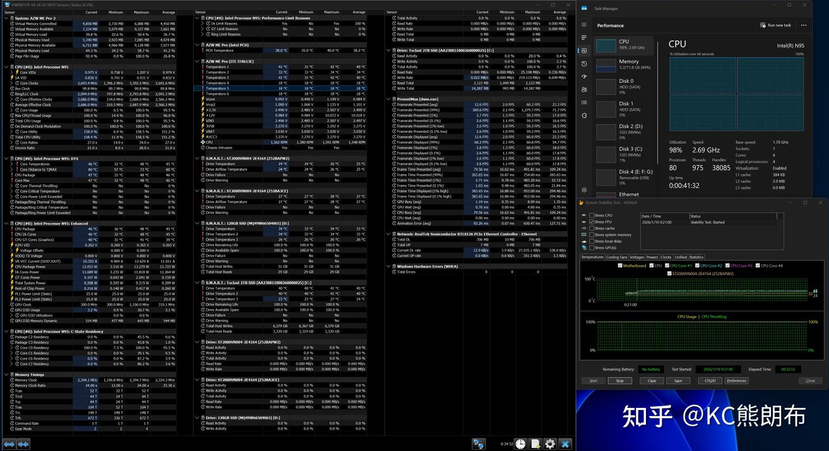Toggle the CPU Core #3 graph checkbox
Image resolution: width=829 pixels, height=451 pixels.
click(728, 266)
